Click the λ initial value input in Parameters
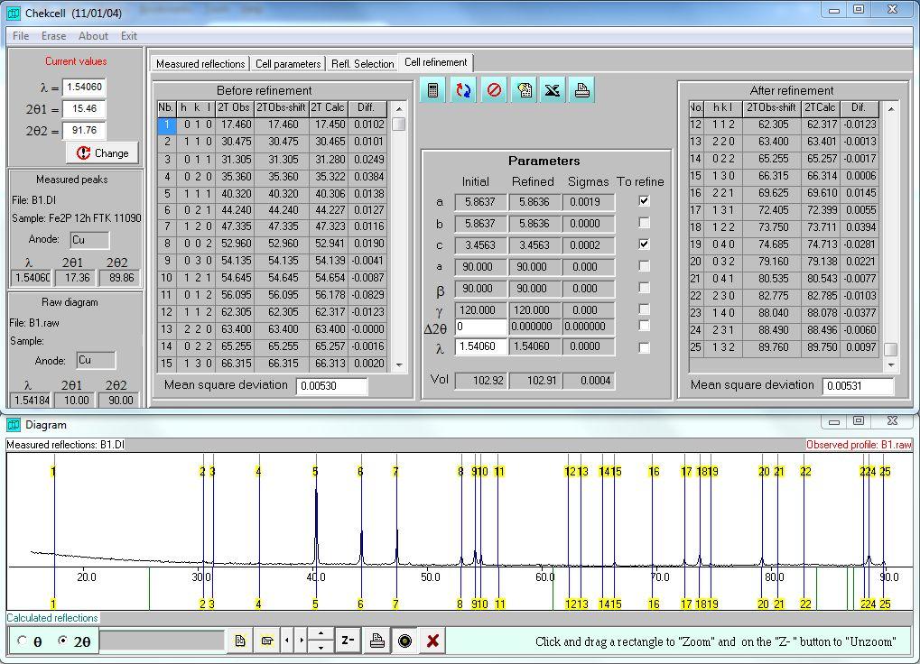Viewport: 920px width, 664px height. [480, 346]
